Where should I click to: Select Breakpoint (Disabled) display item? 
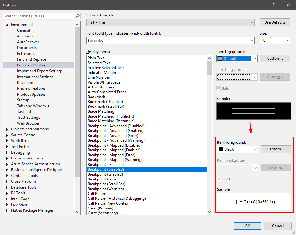coord(147,169)
